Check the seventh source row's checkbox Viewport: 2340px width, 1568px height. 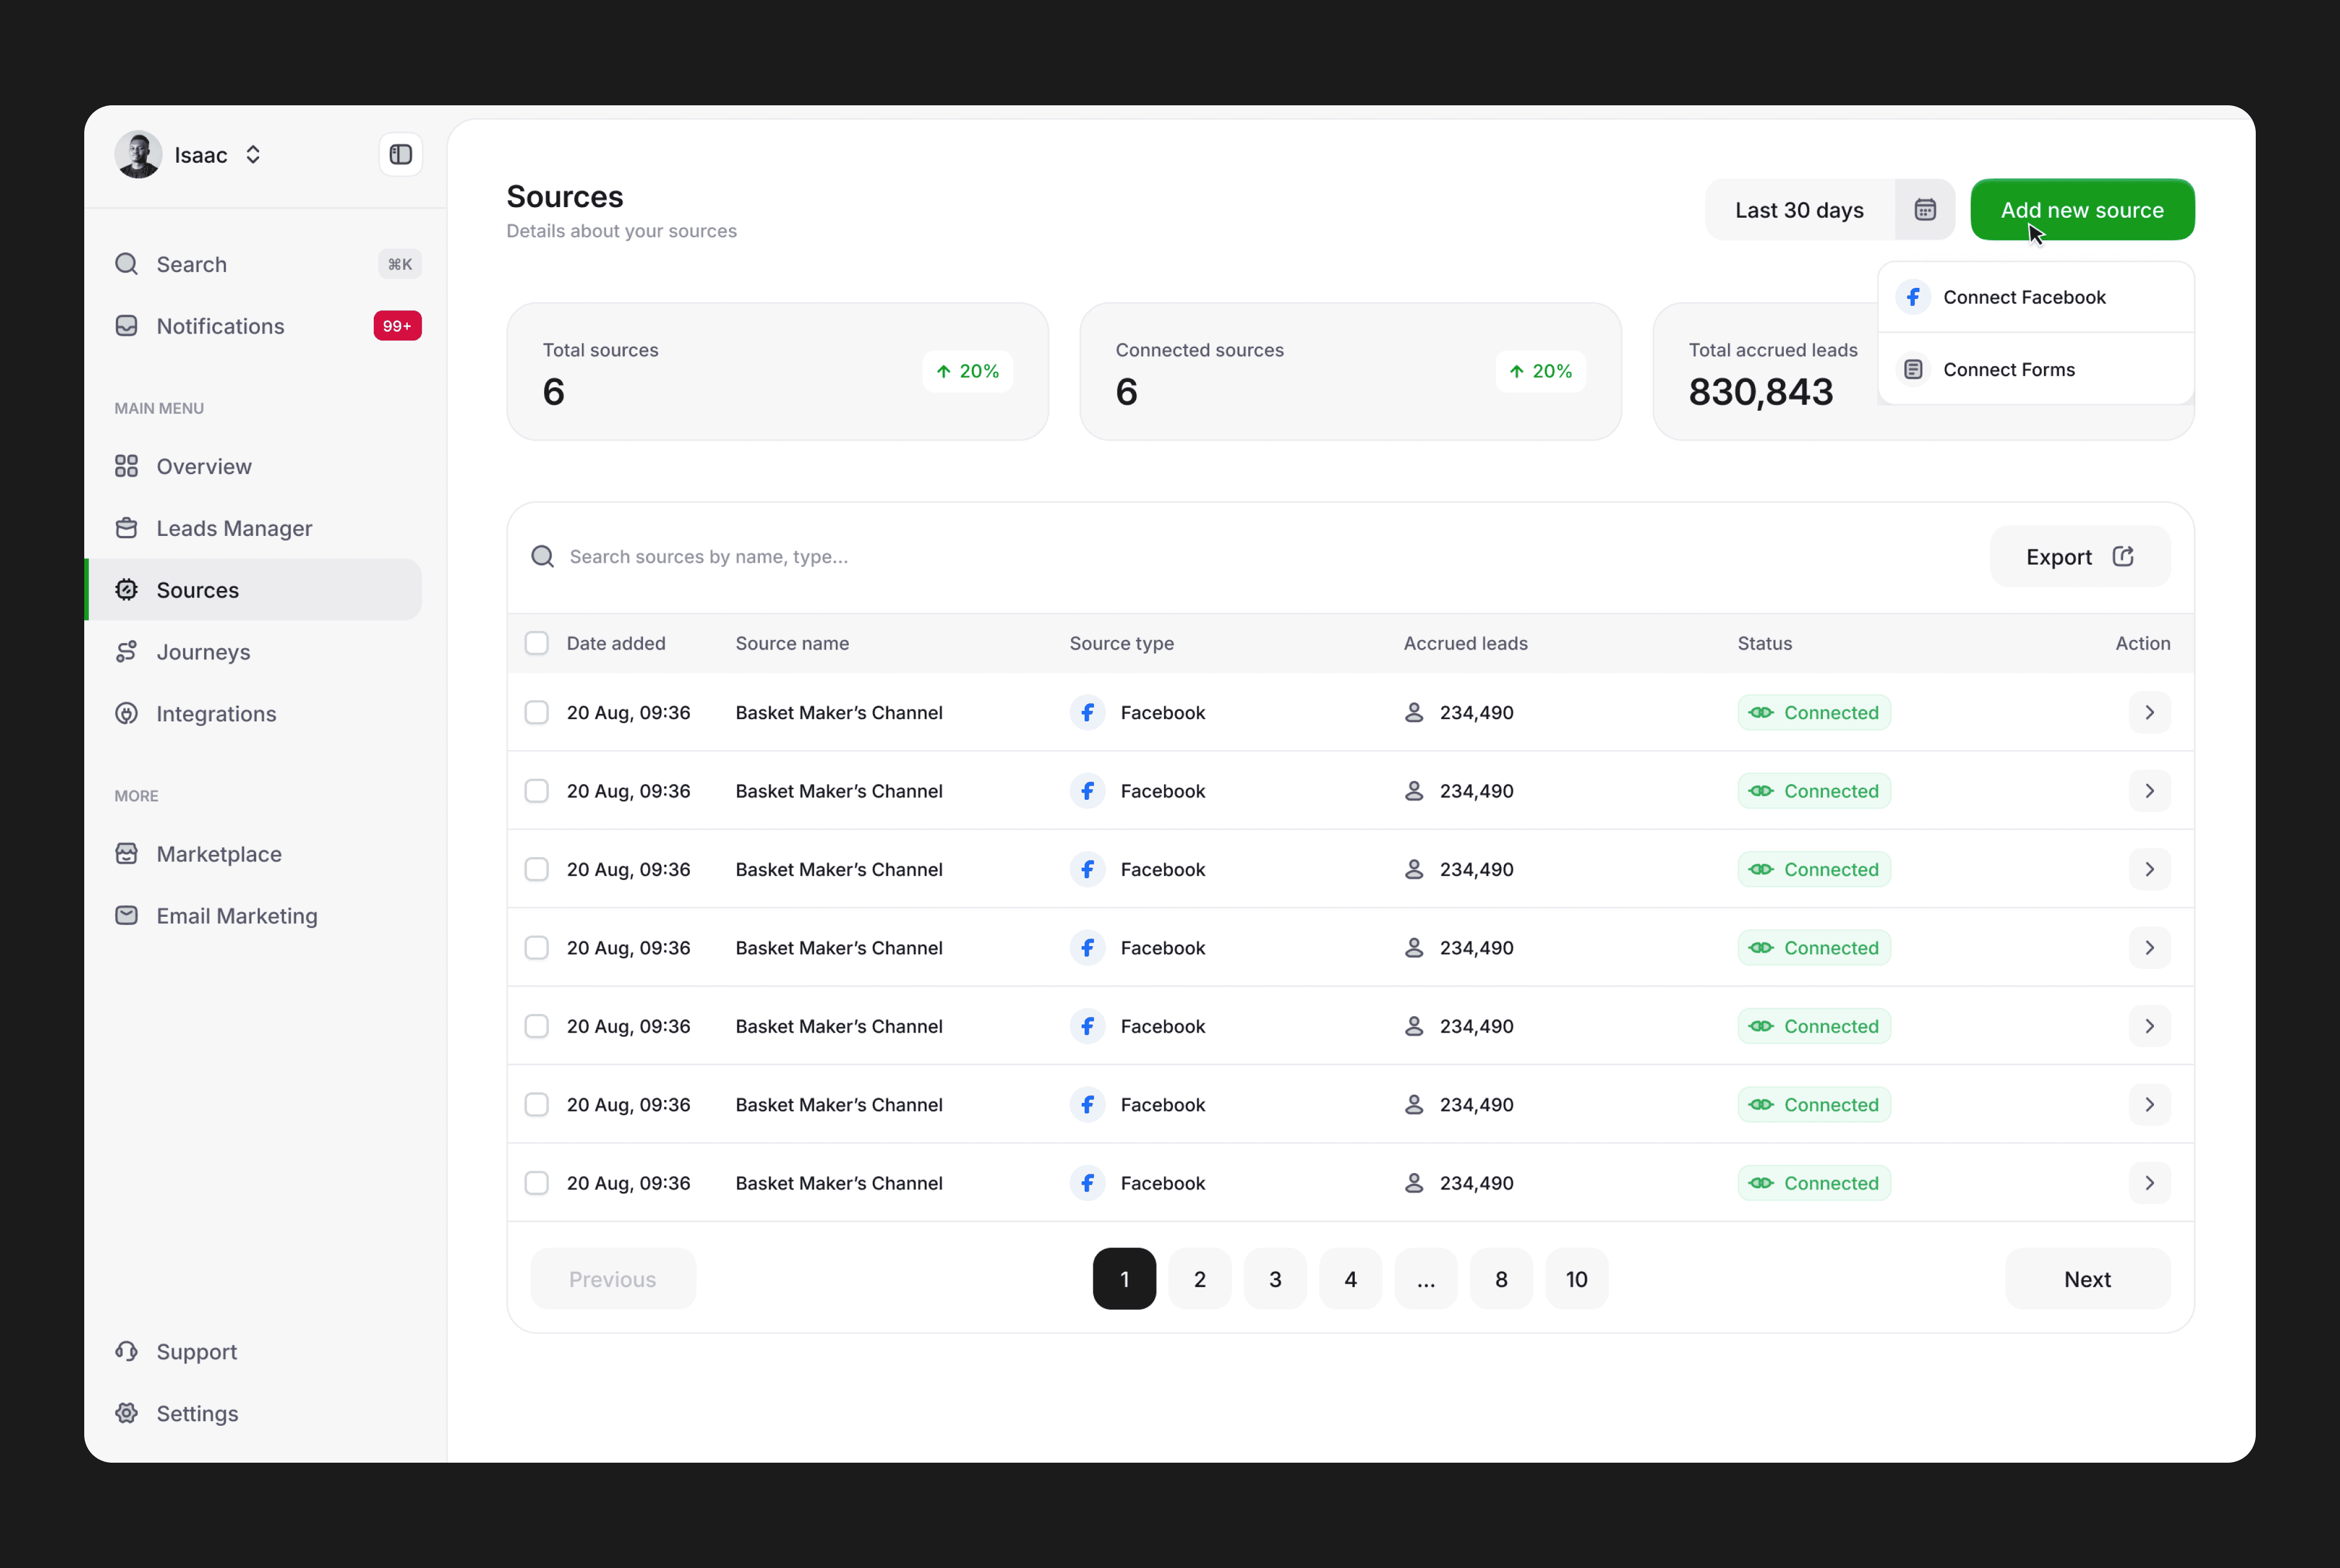pos(537,1183)
